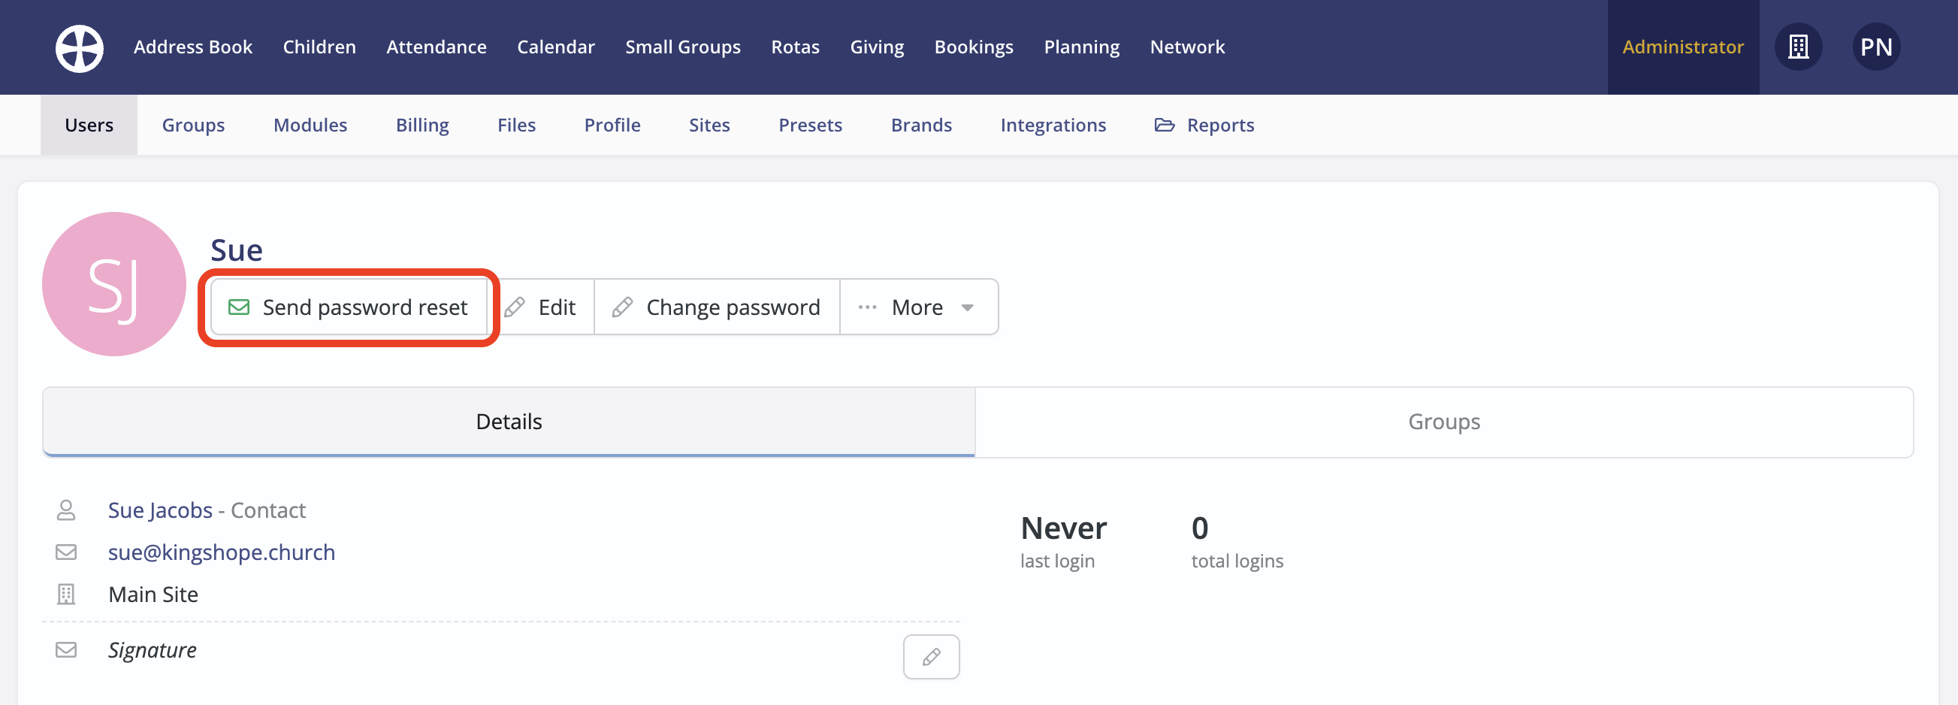Open the sue@kingshope.church email link

[221, 552]
